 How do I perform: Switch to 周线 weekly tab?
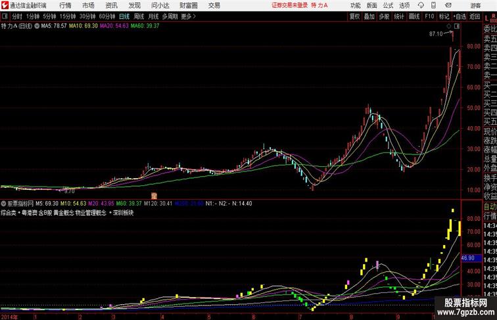point(139,16)
